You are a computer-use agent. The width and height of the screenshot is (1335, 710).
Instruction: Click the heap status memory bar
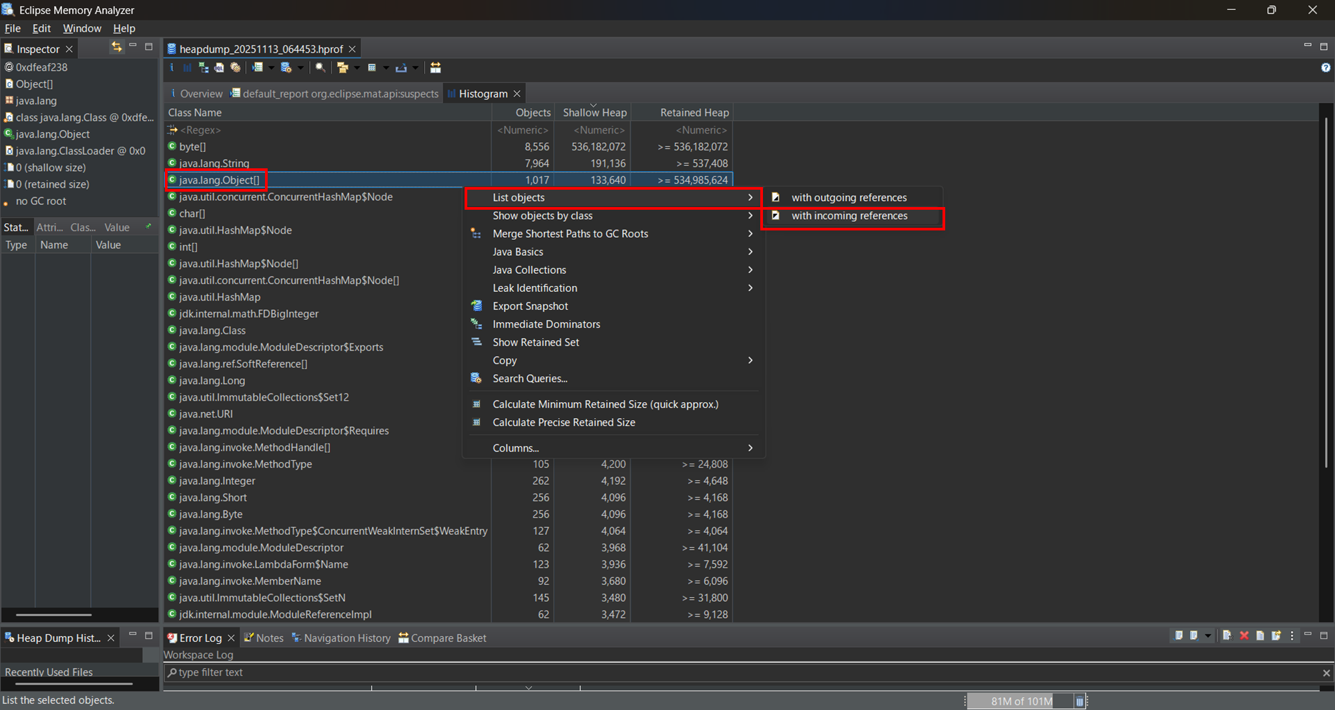[1020, 701]
